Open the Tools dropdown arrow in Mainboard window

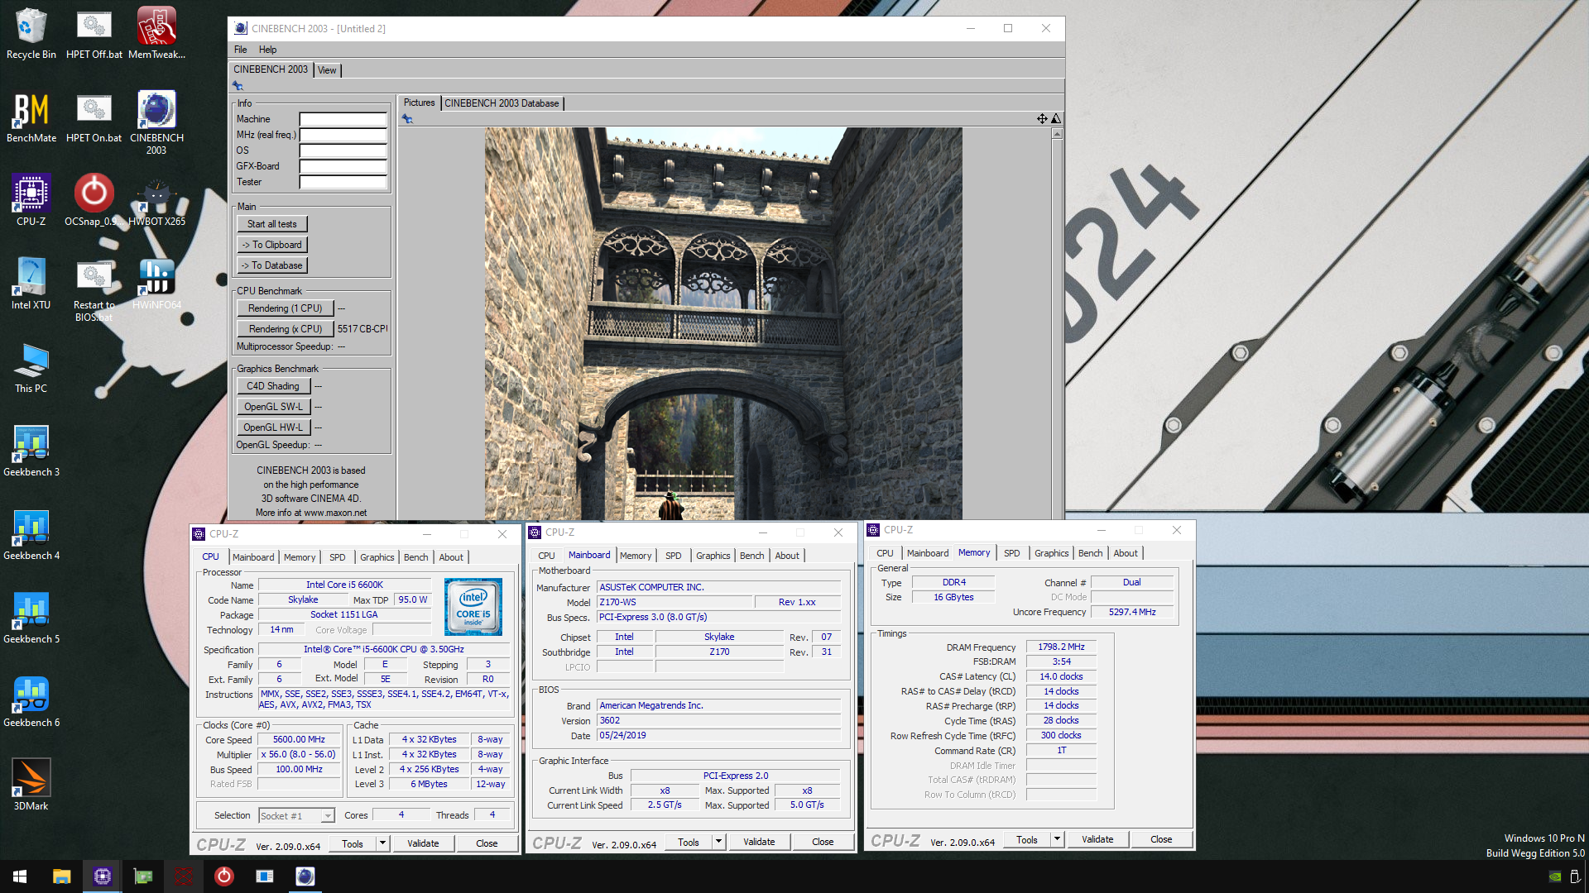tap(718, 842)
